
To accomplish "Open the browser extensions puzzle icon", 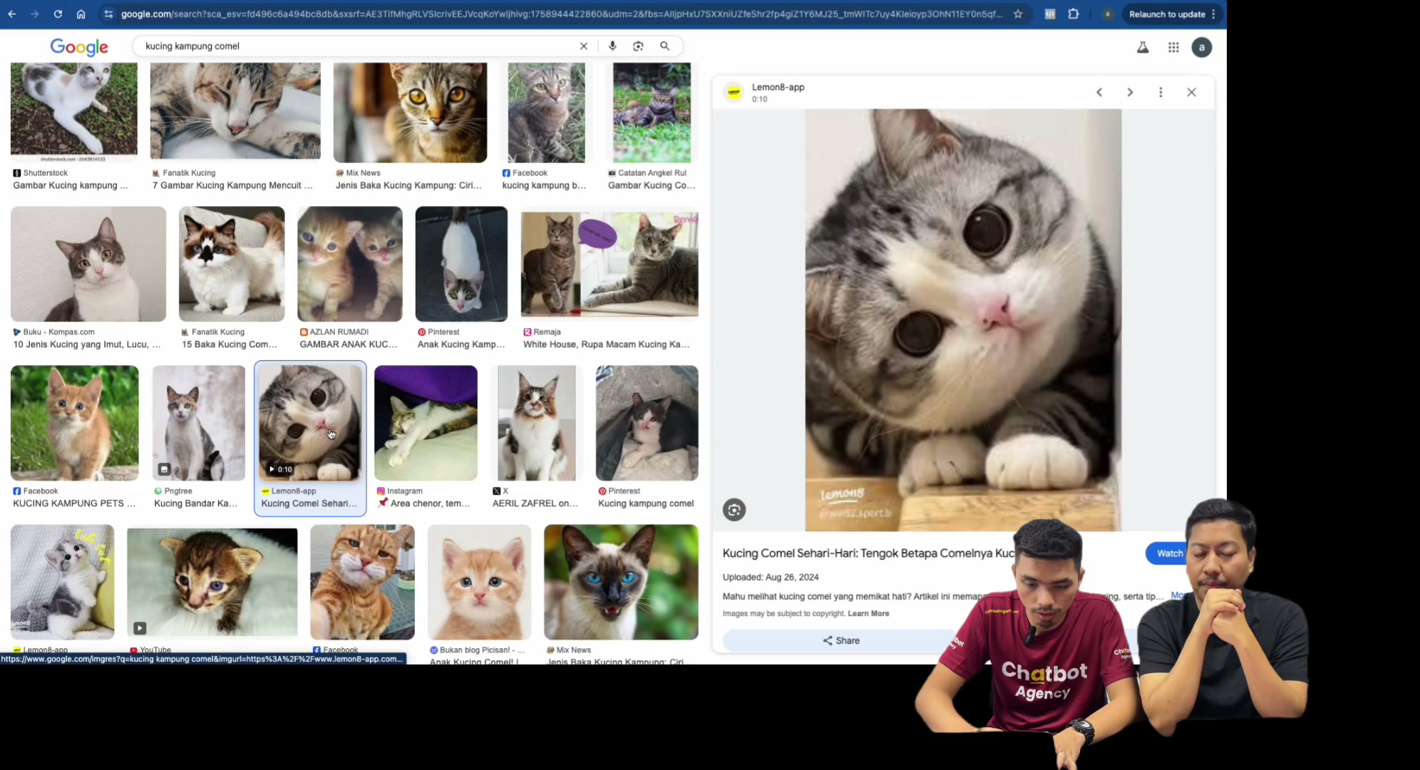I will click(1074, 14).
